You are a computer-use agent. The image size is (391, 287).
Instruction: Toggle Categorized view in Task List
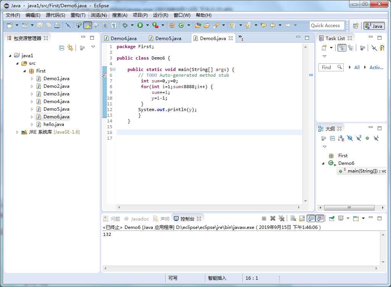click(342, 48)
